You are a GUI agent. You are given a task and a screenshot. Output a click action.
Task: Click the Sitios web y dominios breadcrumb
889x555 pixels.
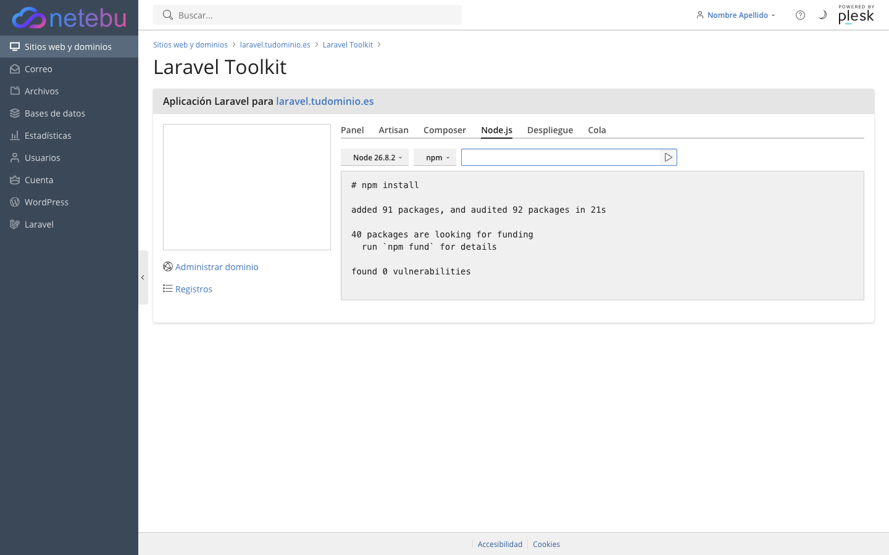190,45
